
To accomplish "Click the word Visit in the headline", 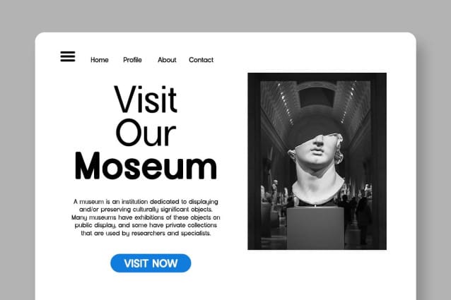I will coord(146,99).
